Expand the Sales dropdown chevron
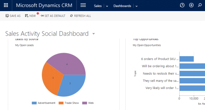This screenshot has height=110, width=205. (107, 6)
